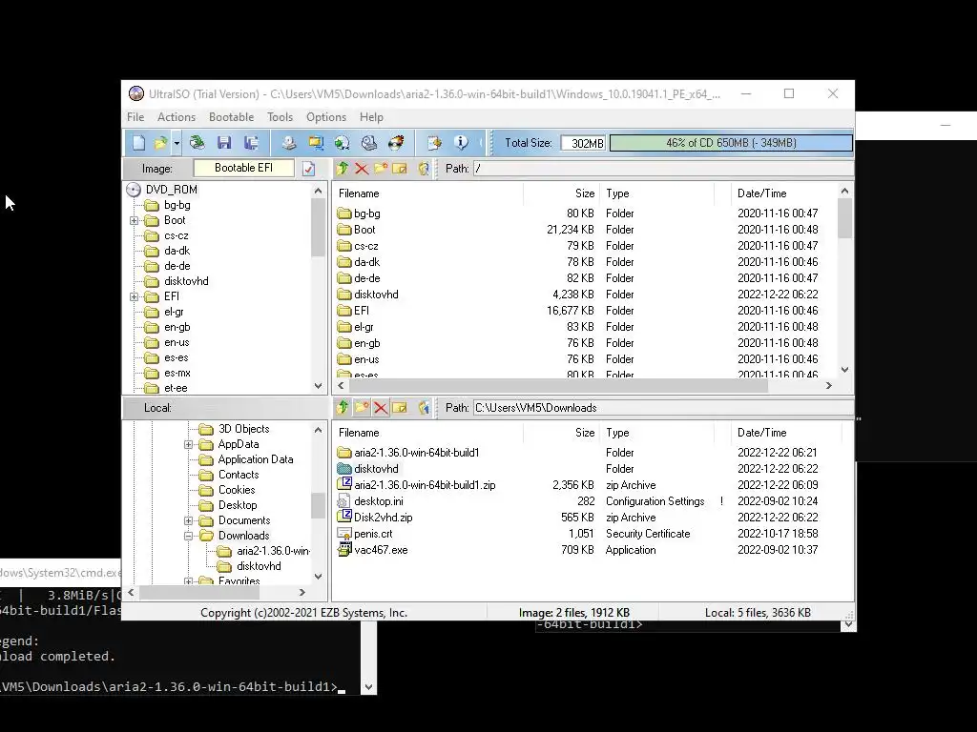This screenshot has width=977, height=732.
Task: Open the Options menu
Action: (x=326, y=117)
